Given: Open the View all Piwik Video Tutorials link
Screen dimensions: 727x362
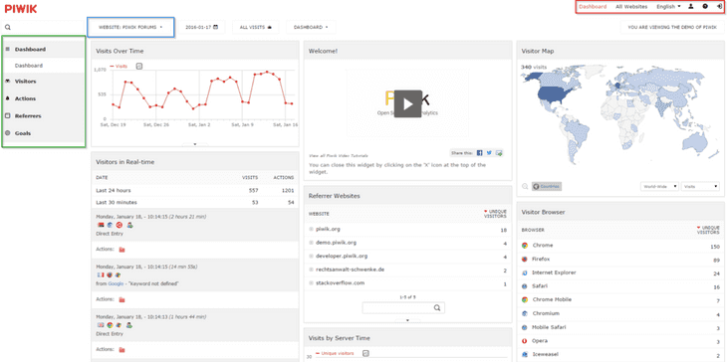Looking at the screenshot, I should click(x=338, y=155).
